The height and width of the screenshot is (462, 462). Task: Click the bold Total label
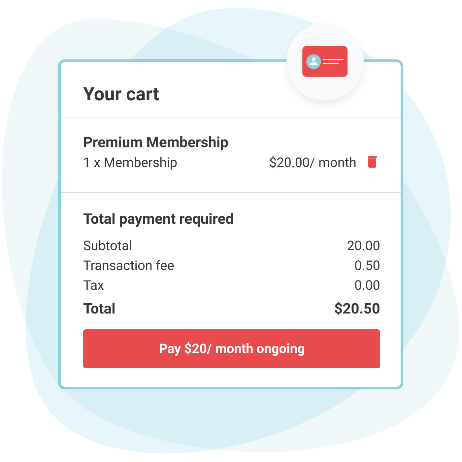(99, 309)
